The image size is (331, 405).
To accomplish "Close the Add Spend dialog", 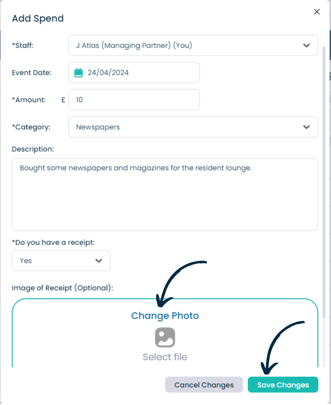I will 317,12.
